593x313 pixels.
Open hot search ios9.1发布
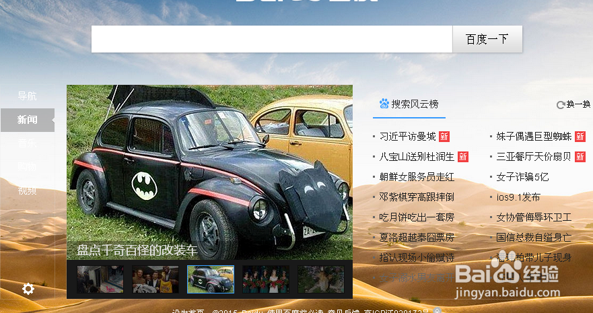click(518, 197)
